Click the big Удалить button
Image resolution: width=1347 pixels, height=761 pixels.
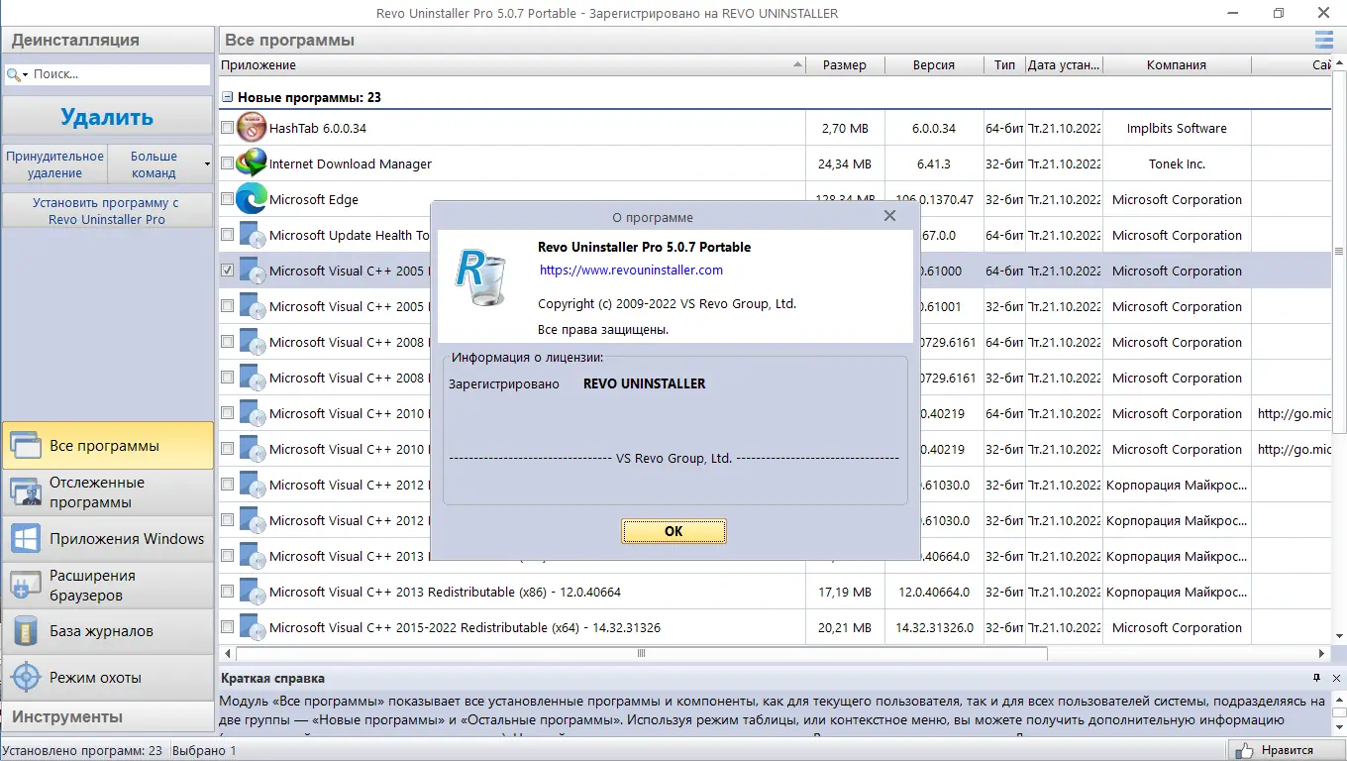(x=107, y=117)
